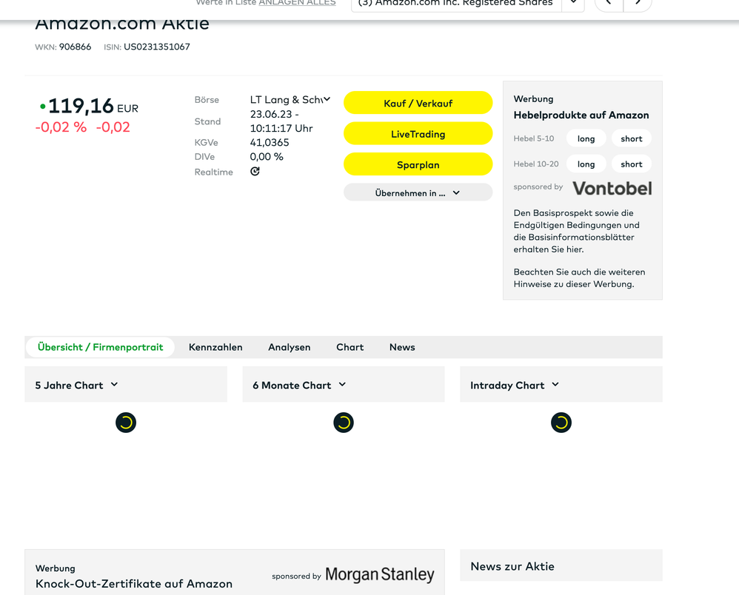The height and width of the screenshot is (595, 739).
Task: Choose short for Hebel 10-20
Action: pyautogui.click(x=631, y=164)
